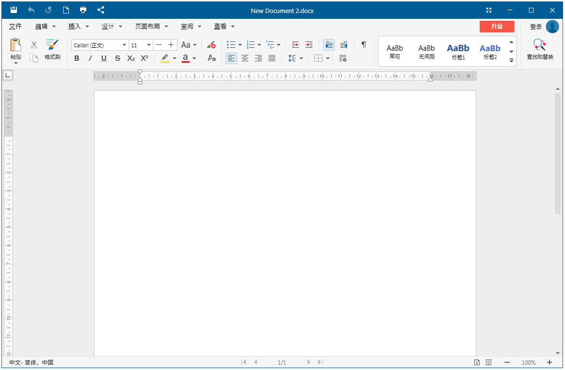Print the document
Screen dimensions: 565x370
tap(83, 10)
